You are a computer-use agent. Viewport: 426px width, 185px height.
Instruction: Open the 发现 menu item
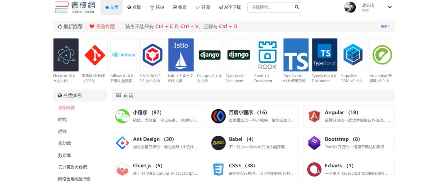pos(134,7)
